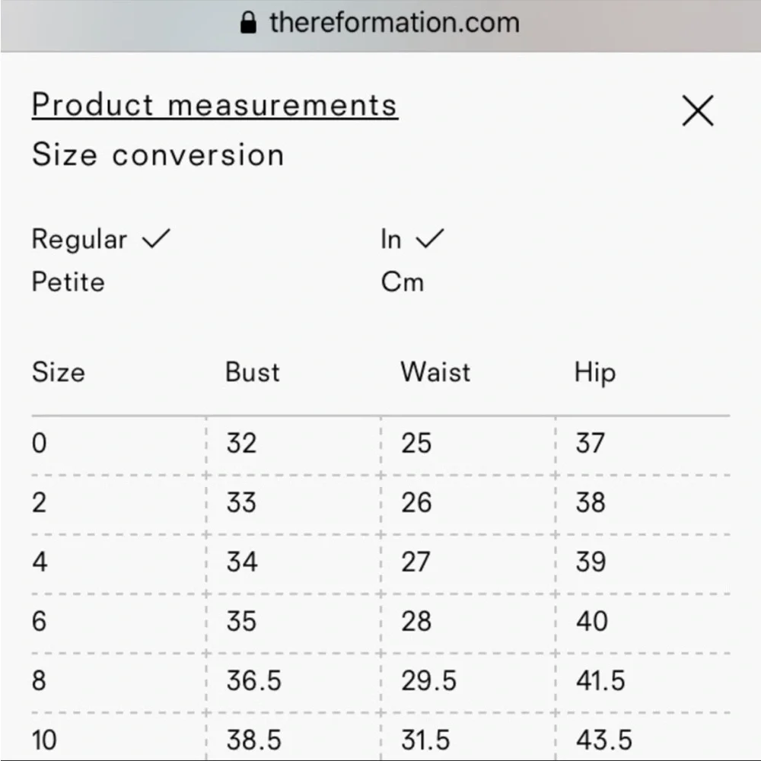Select size 6 in the size column
Image resolution: width=761 pixels, height=761 pixels.
[x=38, y=621]
